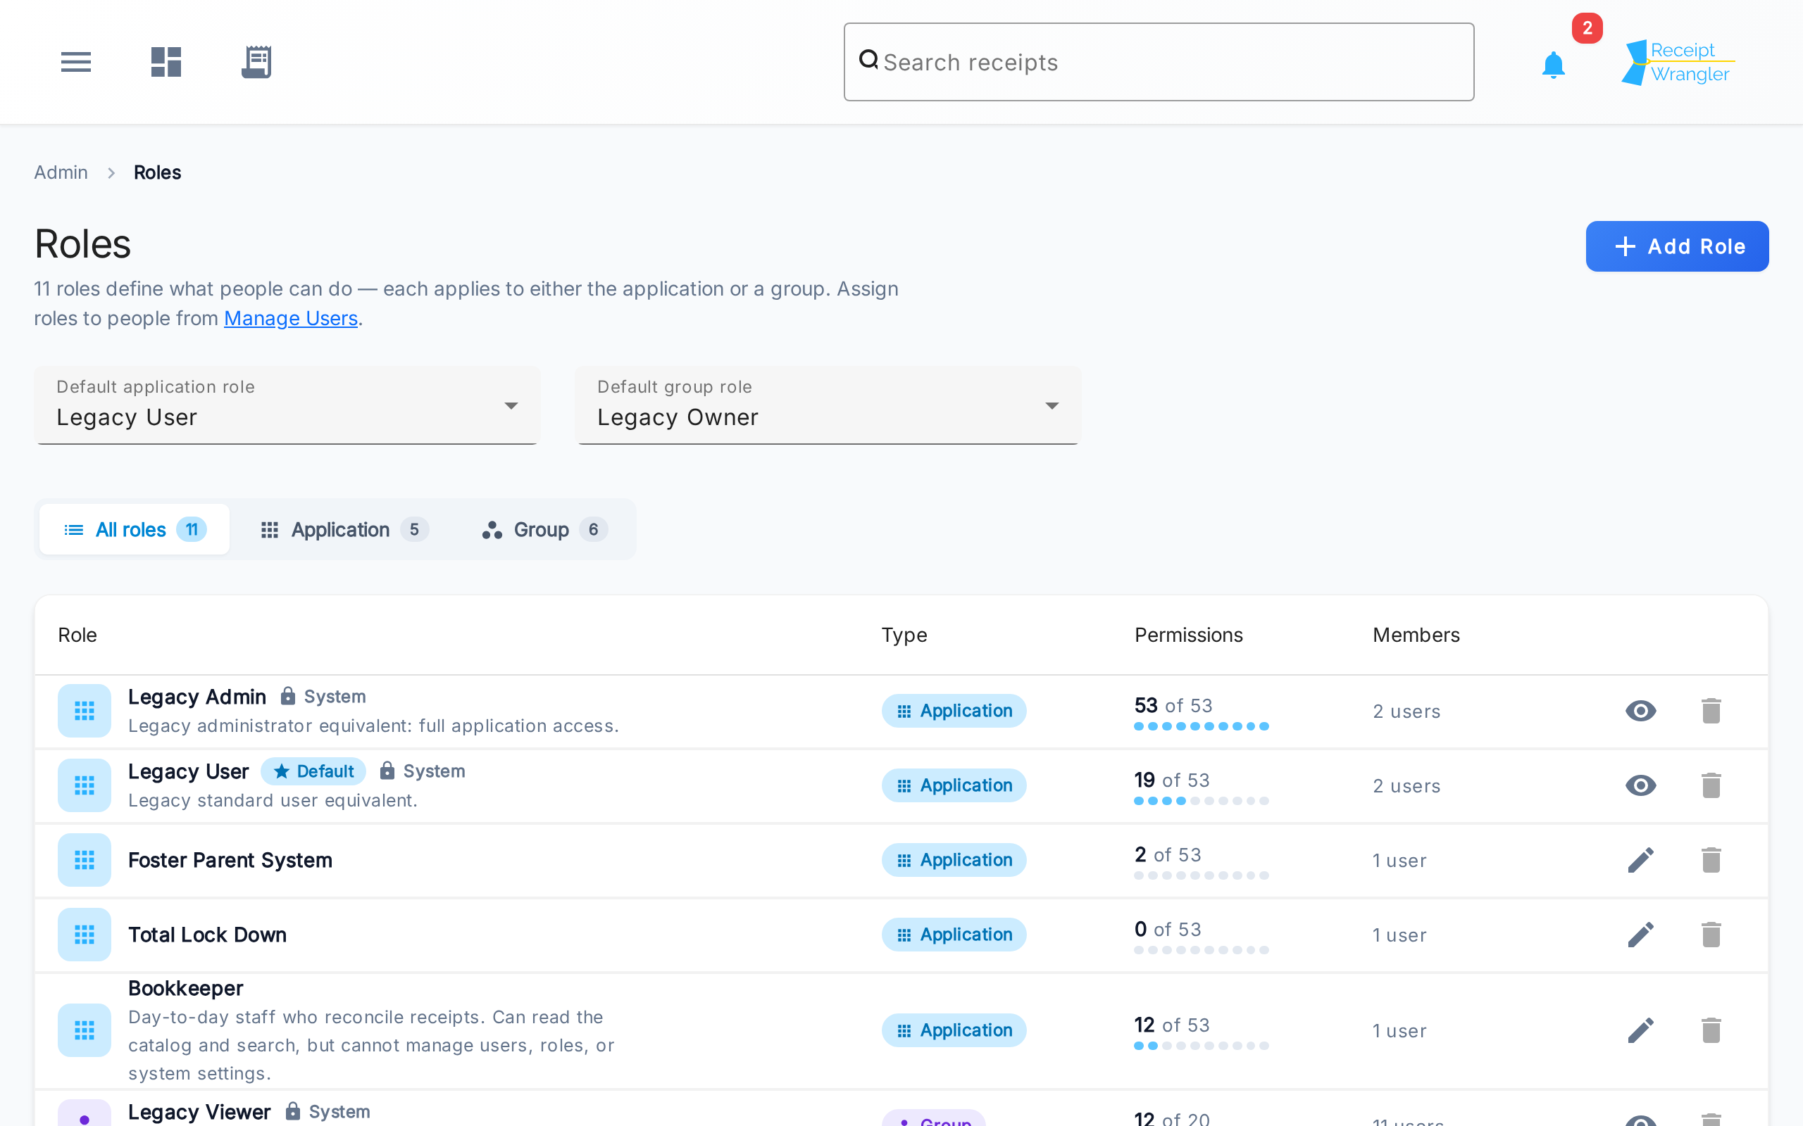
Task: Click '1 user' in the Bookkeeper row
Action: tap(1399, 1031)
